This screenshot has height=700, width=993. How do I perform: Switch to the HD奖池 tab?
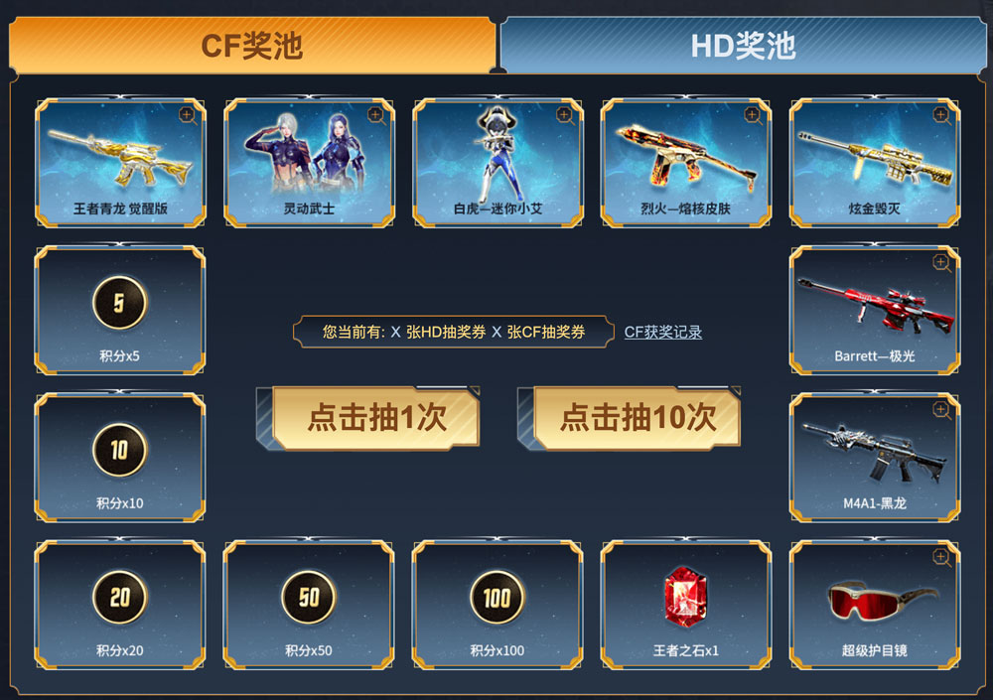(743, 45)
